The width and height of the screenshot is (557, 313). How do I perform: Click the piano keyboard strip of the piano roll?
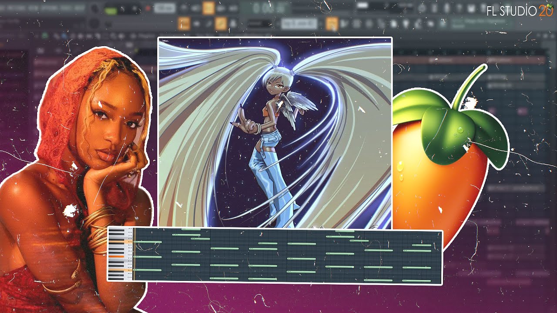point(121,254)
